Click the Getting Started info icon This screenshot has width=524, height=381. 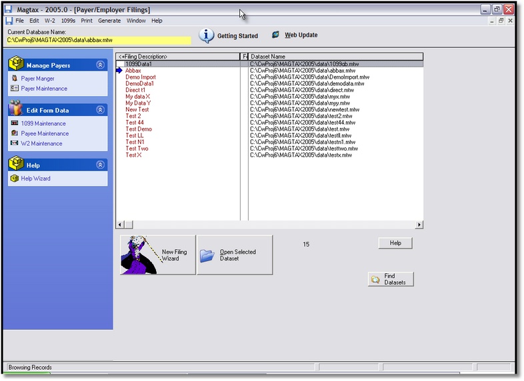point(207,35)
